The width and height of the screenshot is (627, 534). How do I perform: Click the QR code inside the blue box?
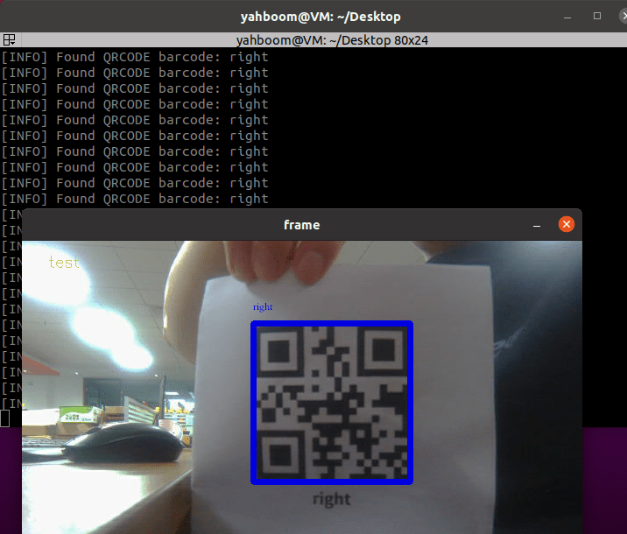(x=332, y=403)
